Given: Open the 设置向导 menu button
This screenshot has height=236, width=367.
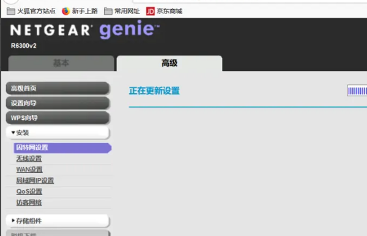Looking at the screenshot, I should pyautogui.click(x=57, y=103).
